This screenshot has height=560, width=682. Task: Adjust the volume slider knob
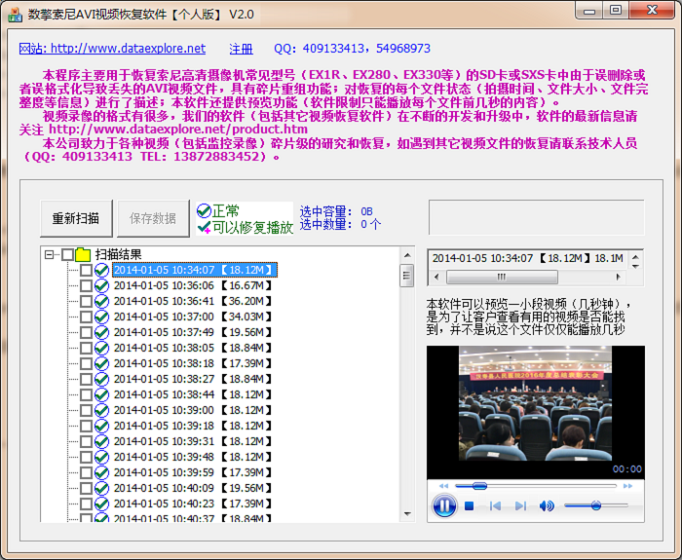pyautogui.click(x=596, y=505)
